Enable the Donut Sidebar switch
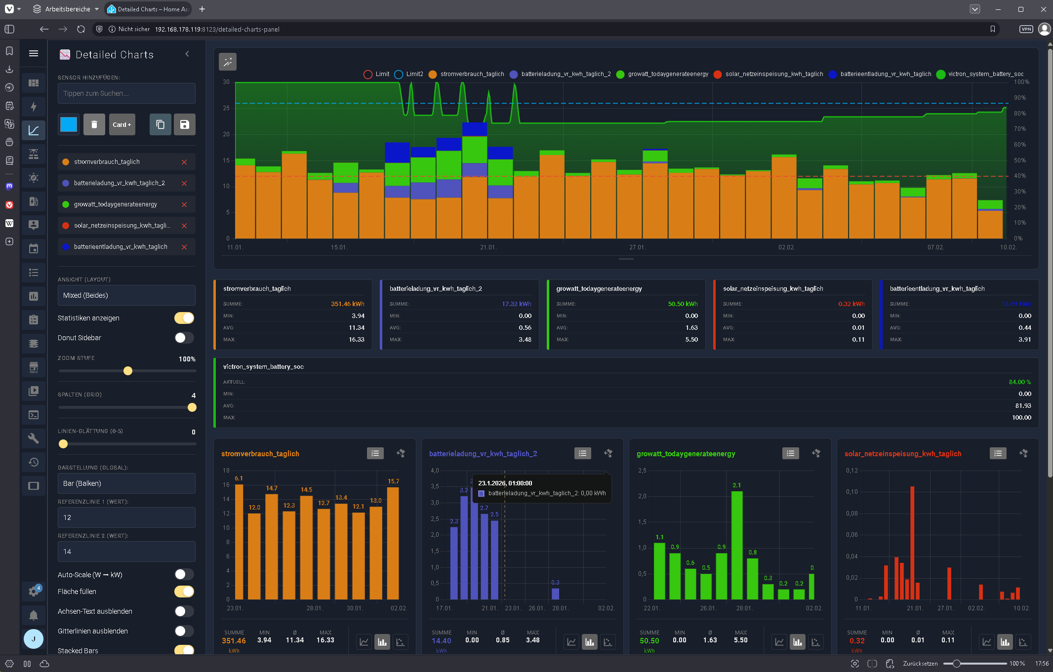 (x=184, y=338)
